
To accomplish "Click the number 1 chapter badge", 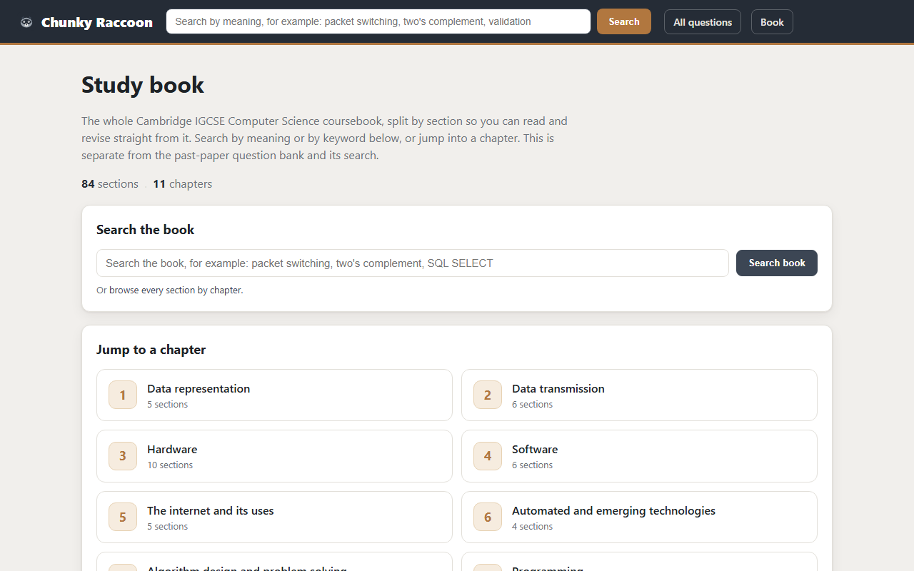I will (123, 395).
